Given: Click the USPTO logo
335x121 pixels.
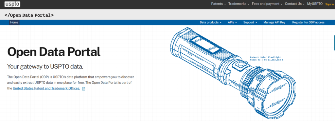Looking at the screenshot, I should tap(12, 4).
